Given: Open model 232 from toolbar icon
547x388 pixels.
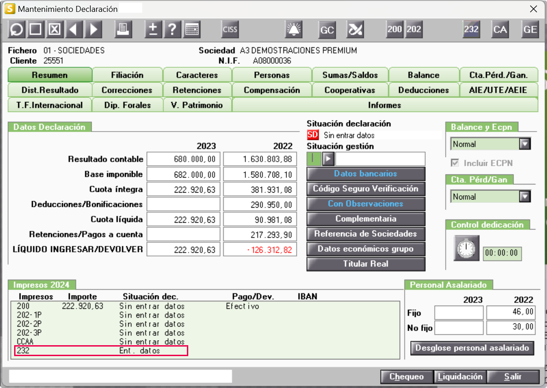Looking at the screenshot, I should [471, 30].
